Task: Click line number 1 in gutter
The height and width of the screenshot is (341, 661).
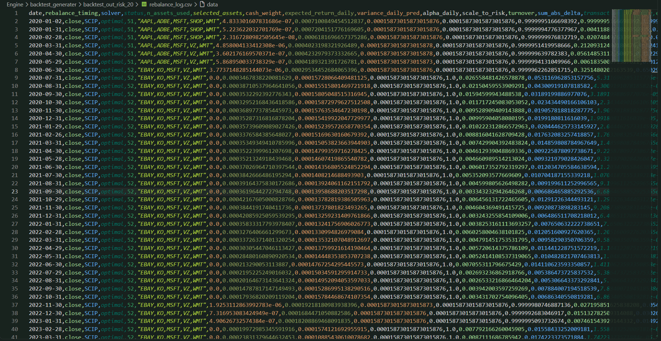Action: (x=16, y=13)
